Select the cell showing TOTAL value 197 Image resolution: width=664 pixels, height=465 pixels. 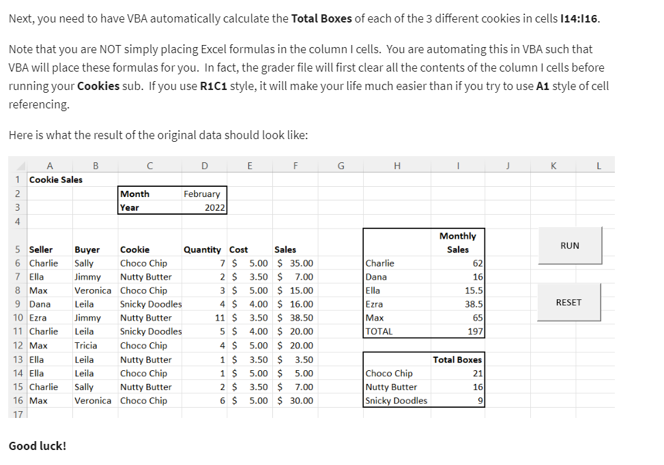click(x=474, y=331)
